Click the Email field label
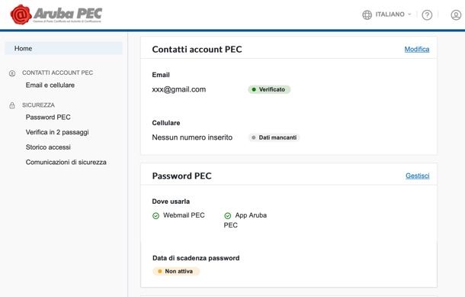Image resolution: width=465 pixels, height=297 pixels. click(161, 75)
